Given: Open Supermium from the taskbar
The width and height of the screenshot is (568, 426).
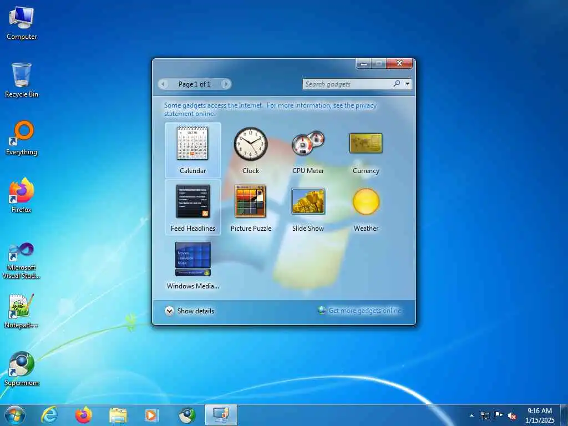Looking at the screenshot, I should coord(187,415).
